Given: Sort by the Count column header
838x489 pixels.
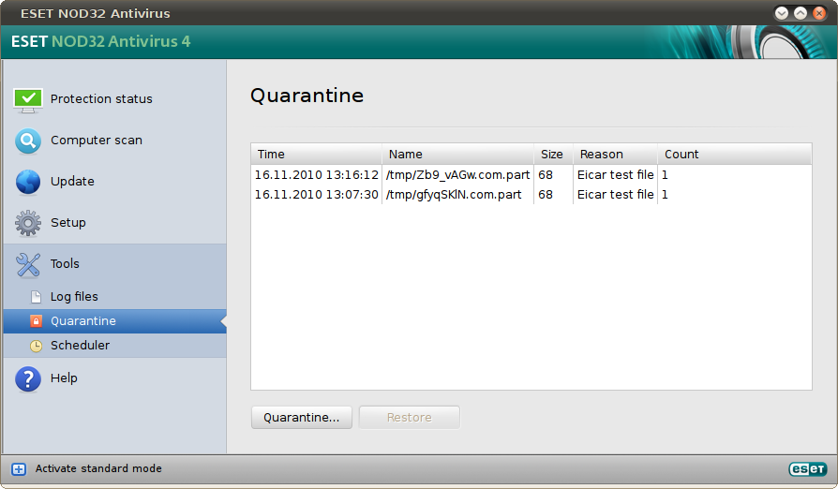Looking at the screenshot, I should coord(734,155).
